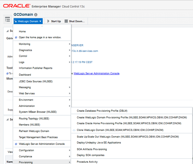
Task: Open the WebLogic Server Administration Console link
Action: point(96,73)
